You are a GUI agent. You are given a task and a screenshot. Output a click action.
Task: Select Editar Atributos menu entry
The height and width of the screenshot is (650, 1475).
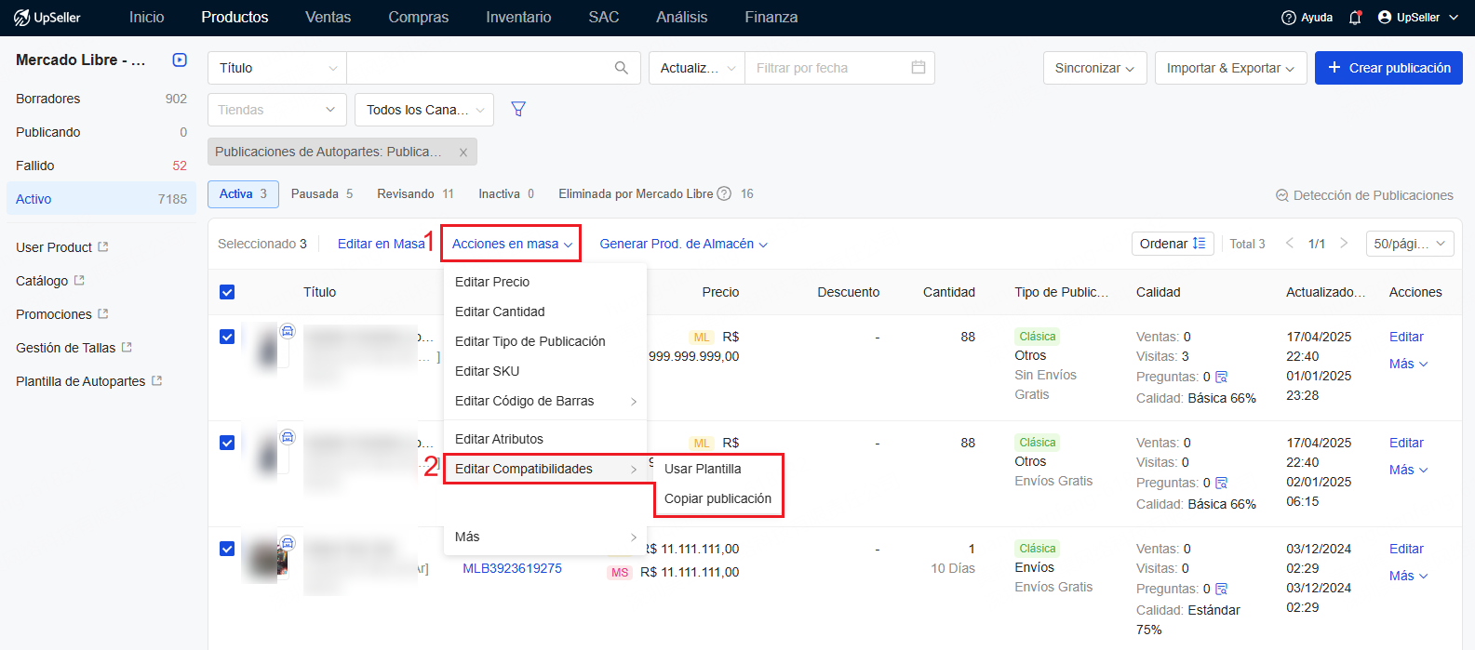pos(545,439)
